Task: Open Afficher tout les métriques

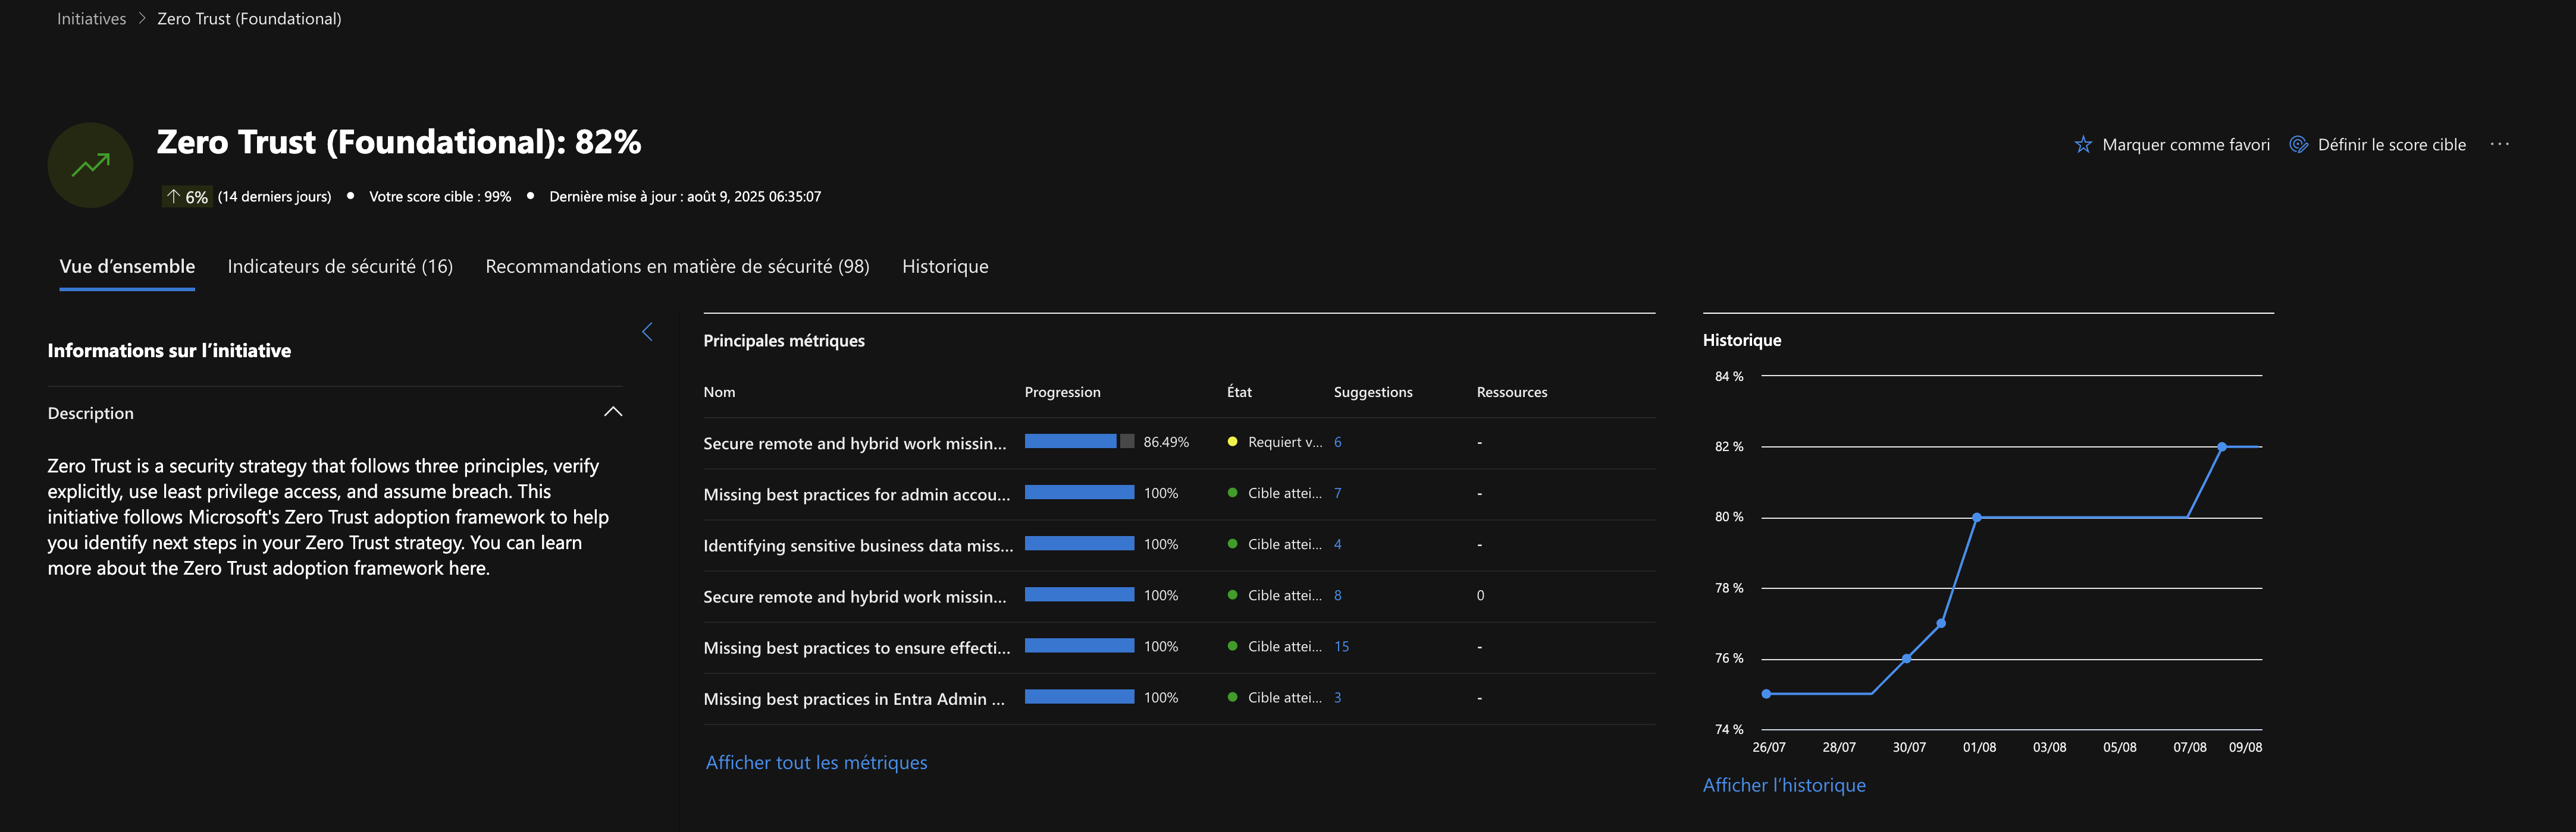Action: click(816, 763)
